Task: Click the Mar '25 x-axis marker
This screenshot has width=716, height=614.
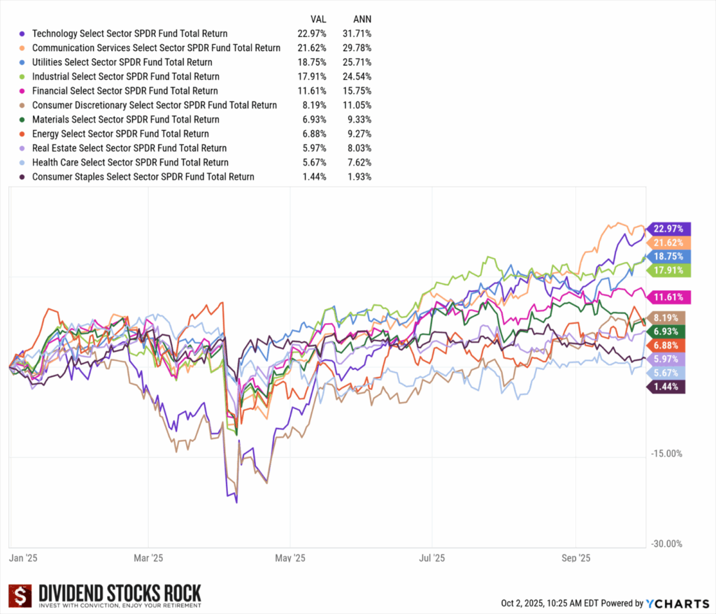Action: tap(148, 558)
